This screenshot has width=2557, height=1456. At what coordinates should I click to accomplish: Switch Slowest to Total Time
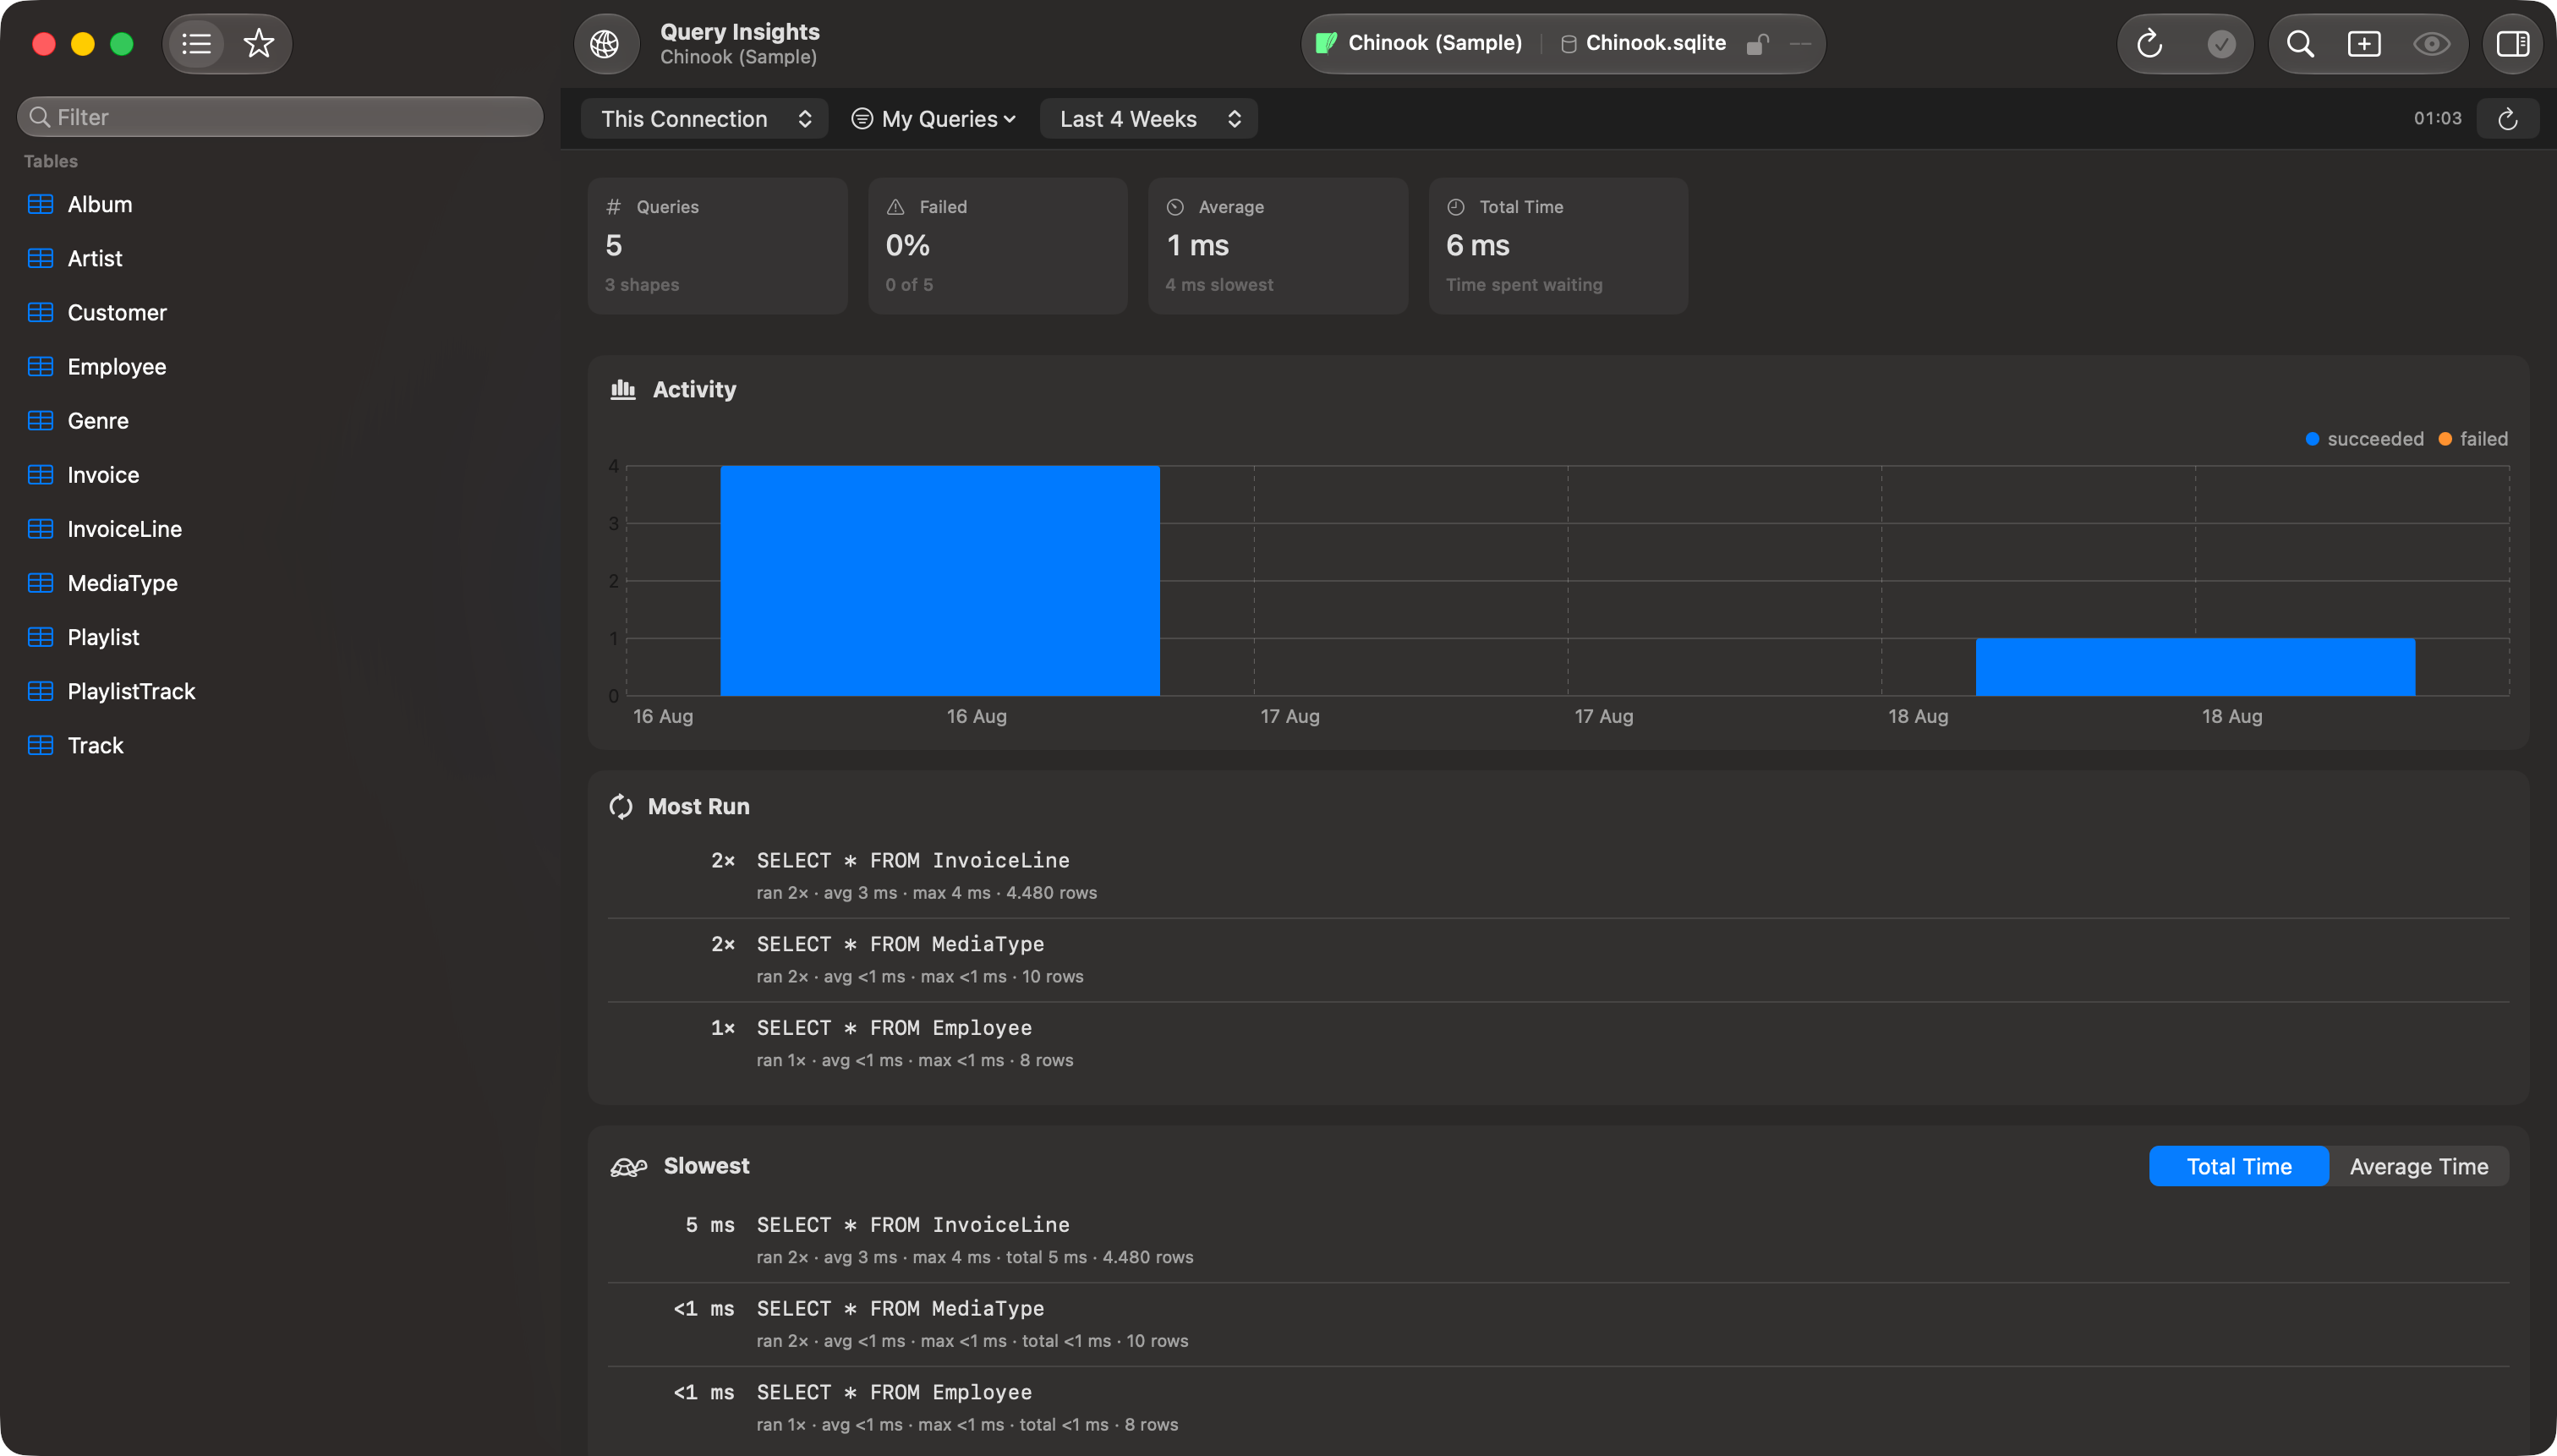pyautogui.click(x=2239, y=1166)
